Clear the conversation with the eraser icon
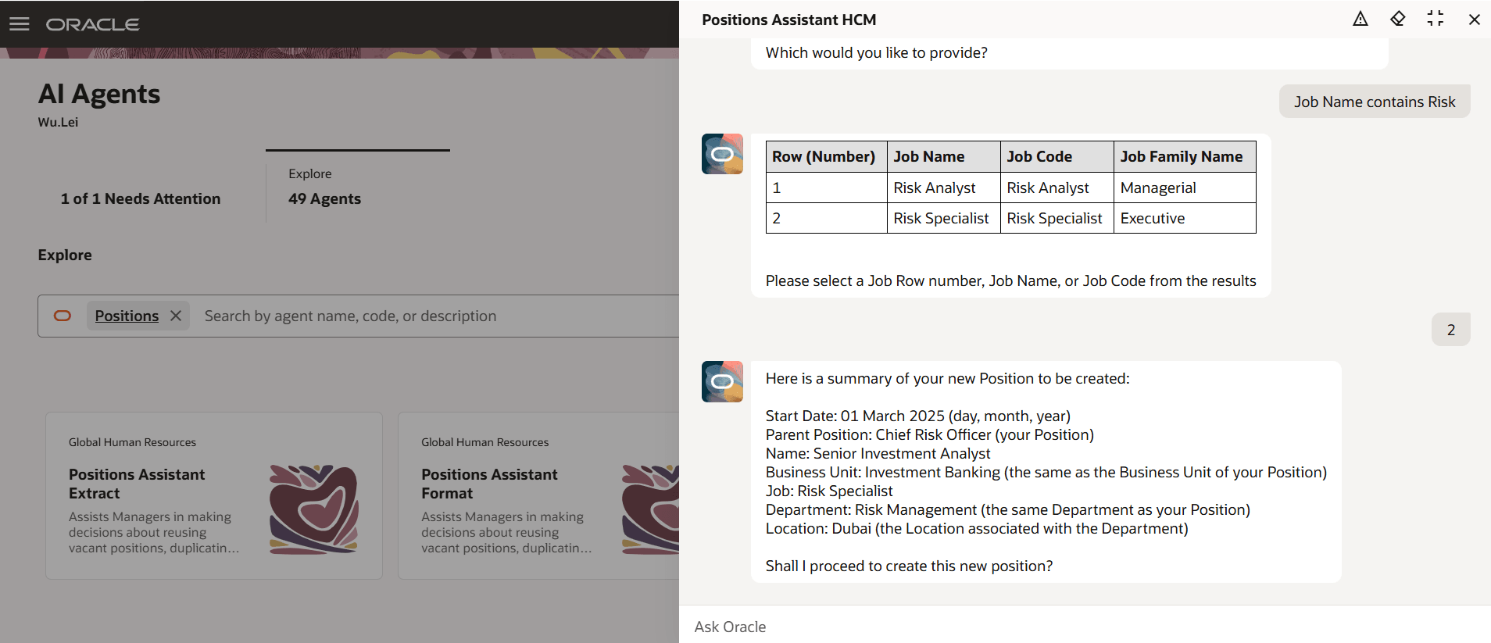 coord(1398,19)
